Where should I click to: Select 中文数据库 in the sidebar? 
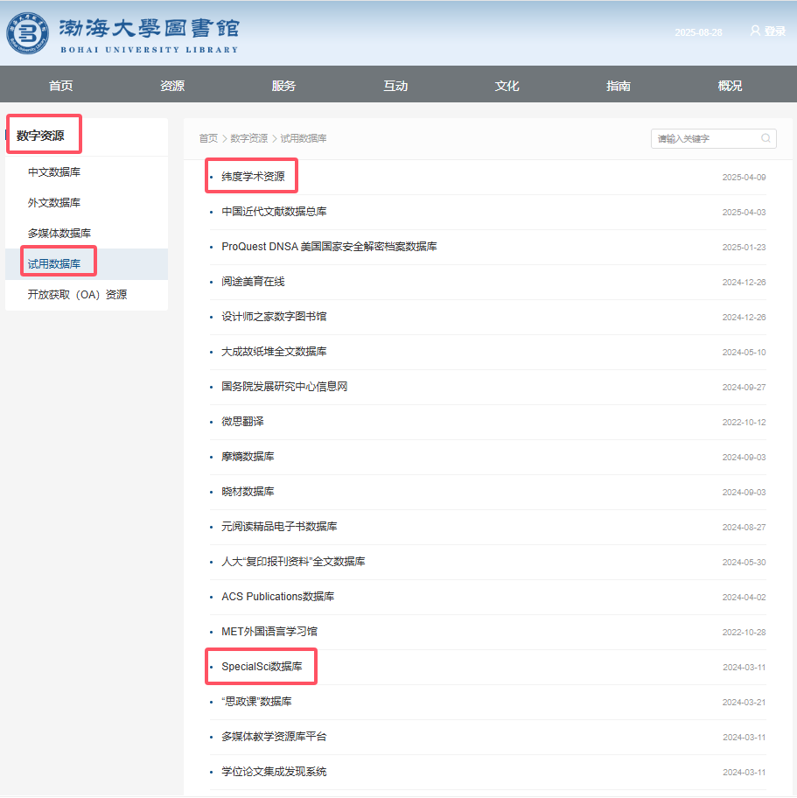[54, 172]
